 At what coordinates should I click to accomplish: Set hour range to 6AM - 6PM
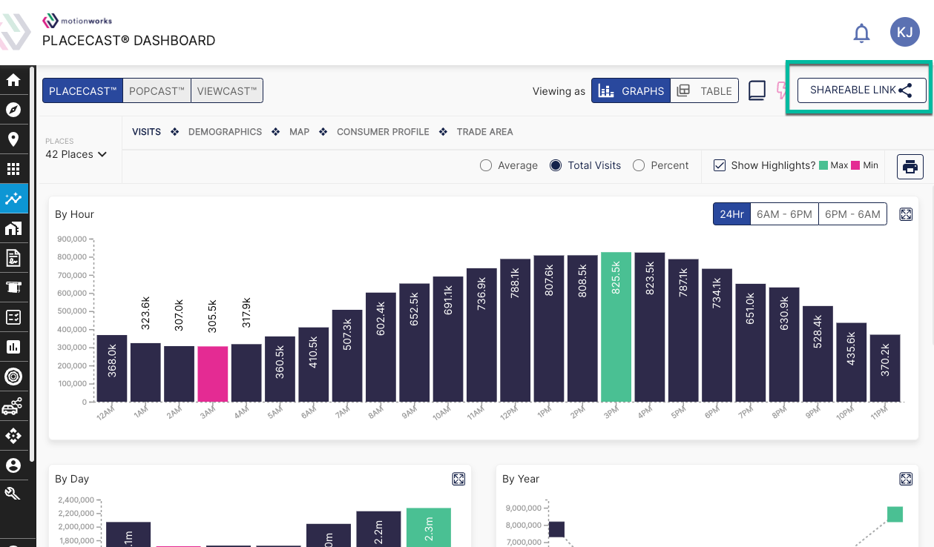784,214
